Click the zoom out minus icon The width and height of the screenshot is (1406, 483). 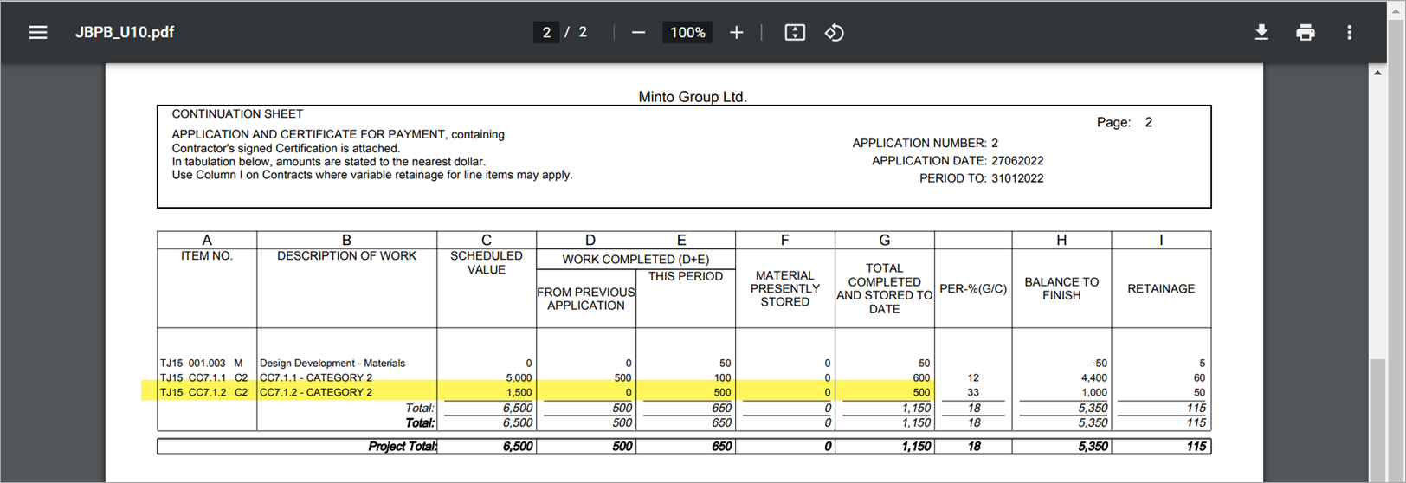638,33
